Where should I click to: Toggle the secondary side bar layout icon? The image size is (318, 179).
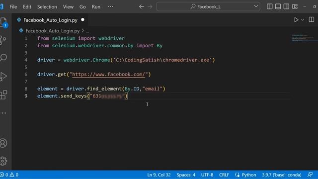286,6
